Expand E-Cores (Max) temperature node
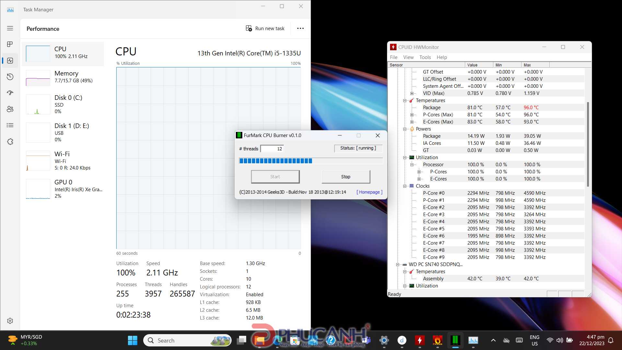This screenshot has width=622, height=350. point(412,122)
